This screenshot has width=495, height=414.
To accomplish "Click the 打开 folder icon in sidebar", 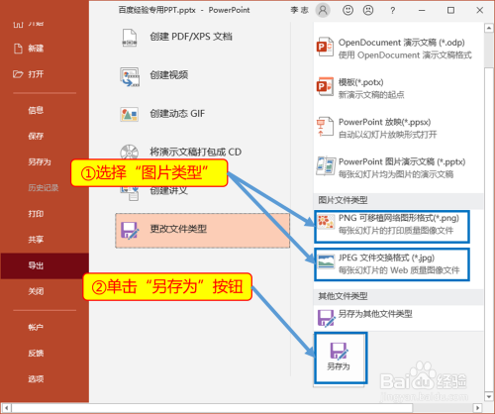I will [x=18, y=74].
